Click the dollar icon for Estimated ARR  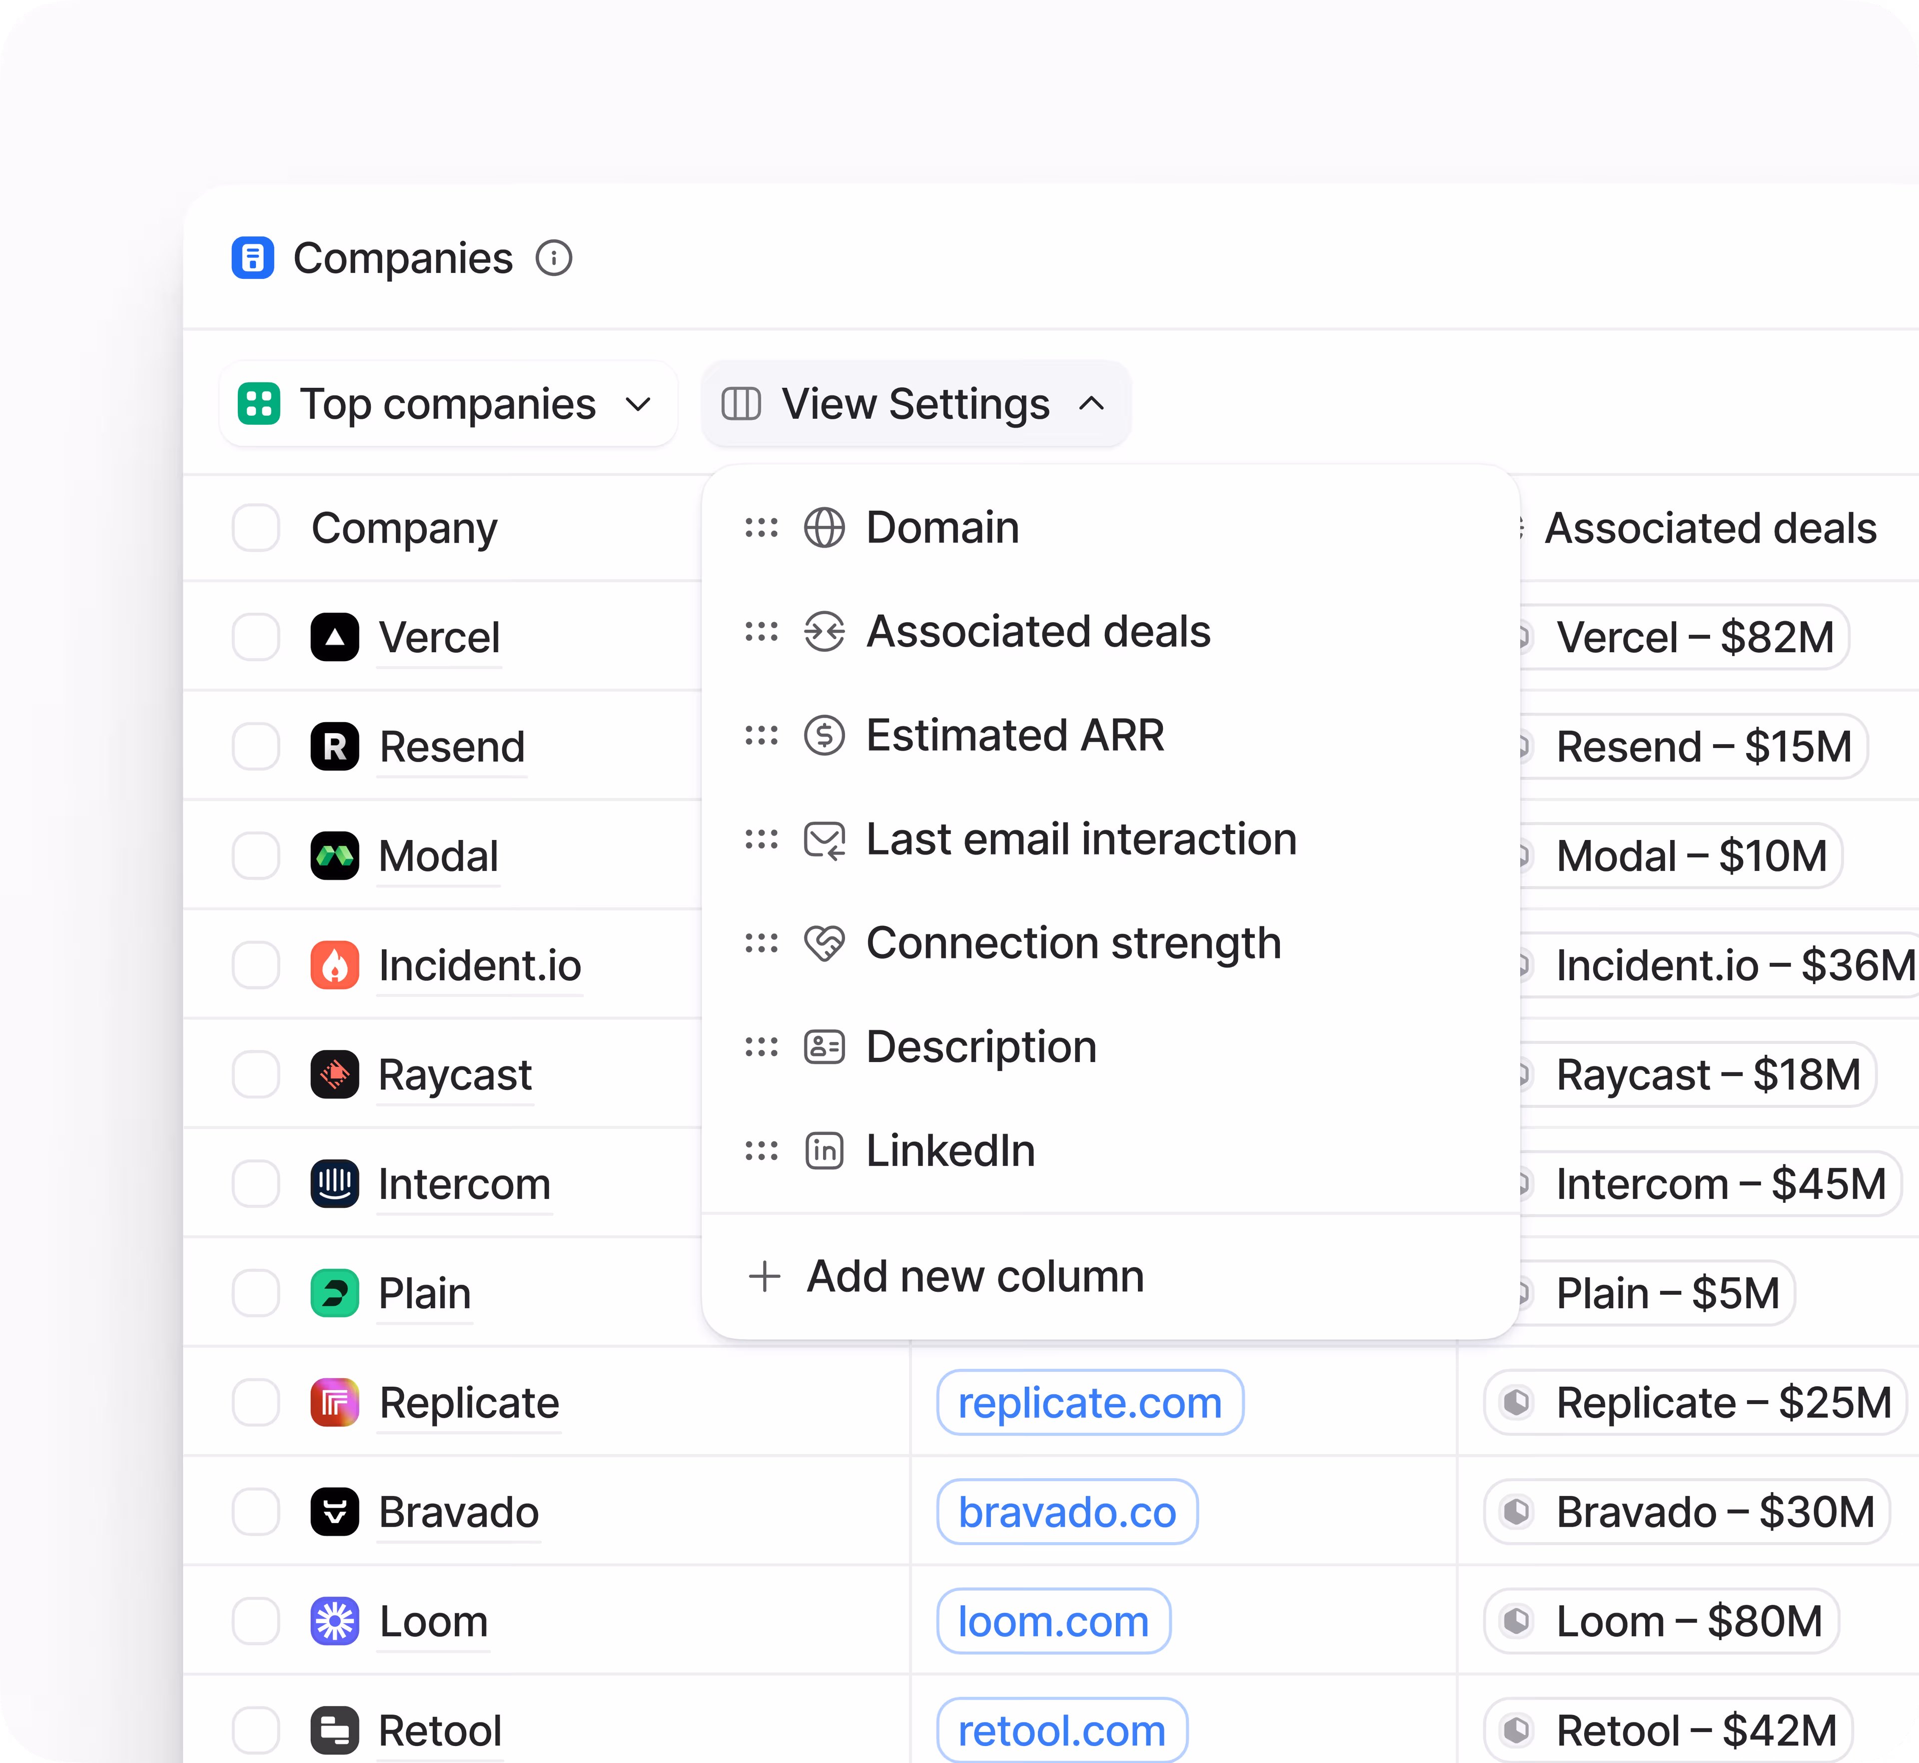click(x=825, y=736)
